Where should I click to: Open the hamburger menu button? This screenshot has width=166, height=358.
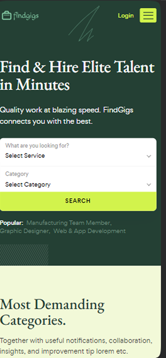point(148,15)
